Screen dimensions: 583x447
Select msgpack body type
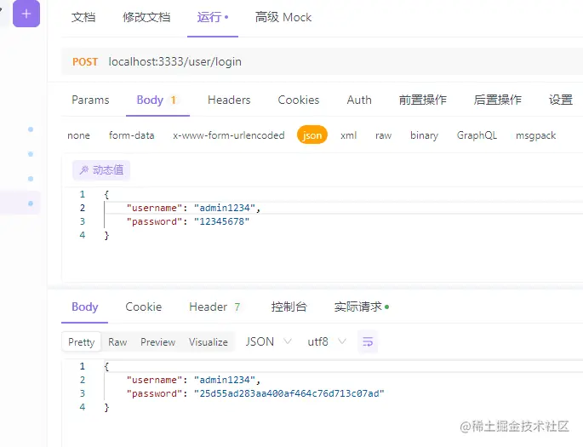pyautogui.click(x=536, y=135)
